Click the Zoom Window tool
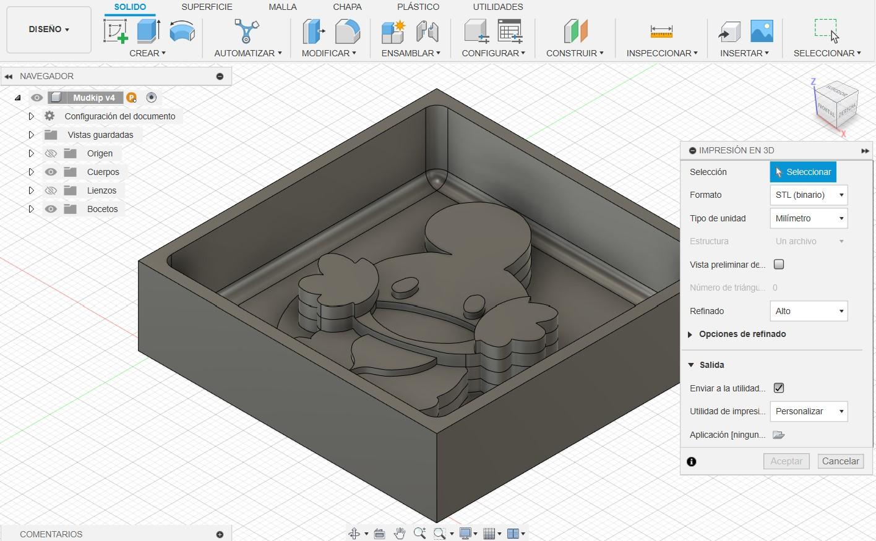This screenshot has height=541, width=876. pyautogui.click(x=440, y=534)
